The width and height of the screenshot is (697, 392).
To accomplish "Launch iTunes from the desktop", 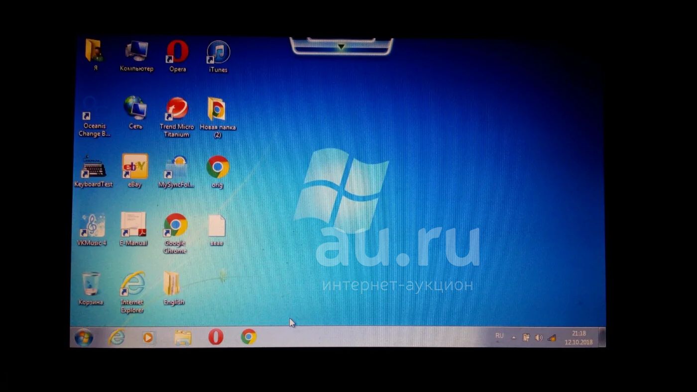I will (x=218, y=52).
